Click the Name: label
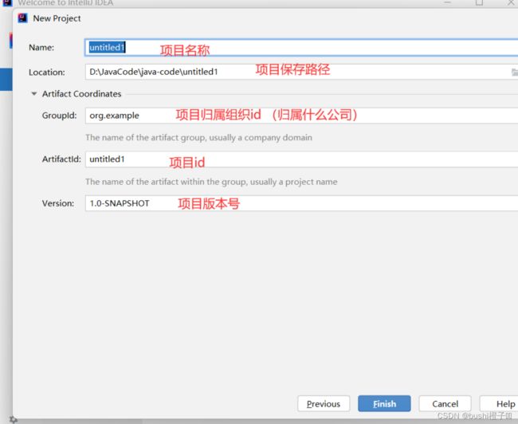518x424 pixels. click(41, 48)
